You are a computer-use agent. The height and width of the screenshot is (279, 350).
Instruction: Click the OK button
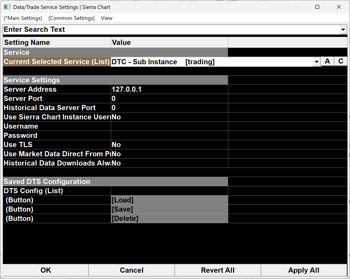(46, 270)
